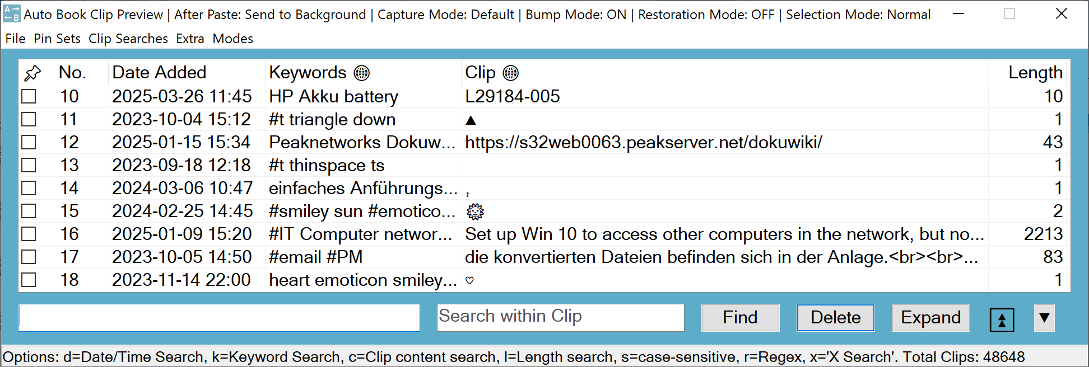Open the Pin Sets menu
Viewport: 1089px width, 367px height.
click(x=57, y=39)
